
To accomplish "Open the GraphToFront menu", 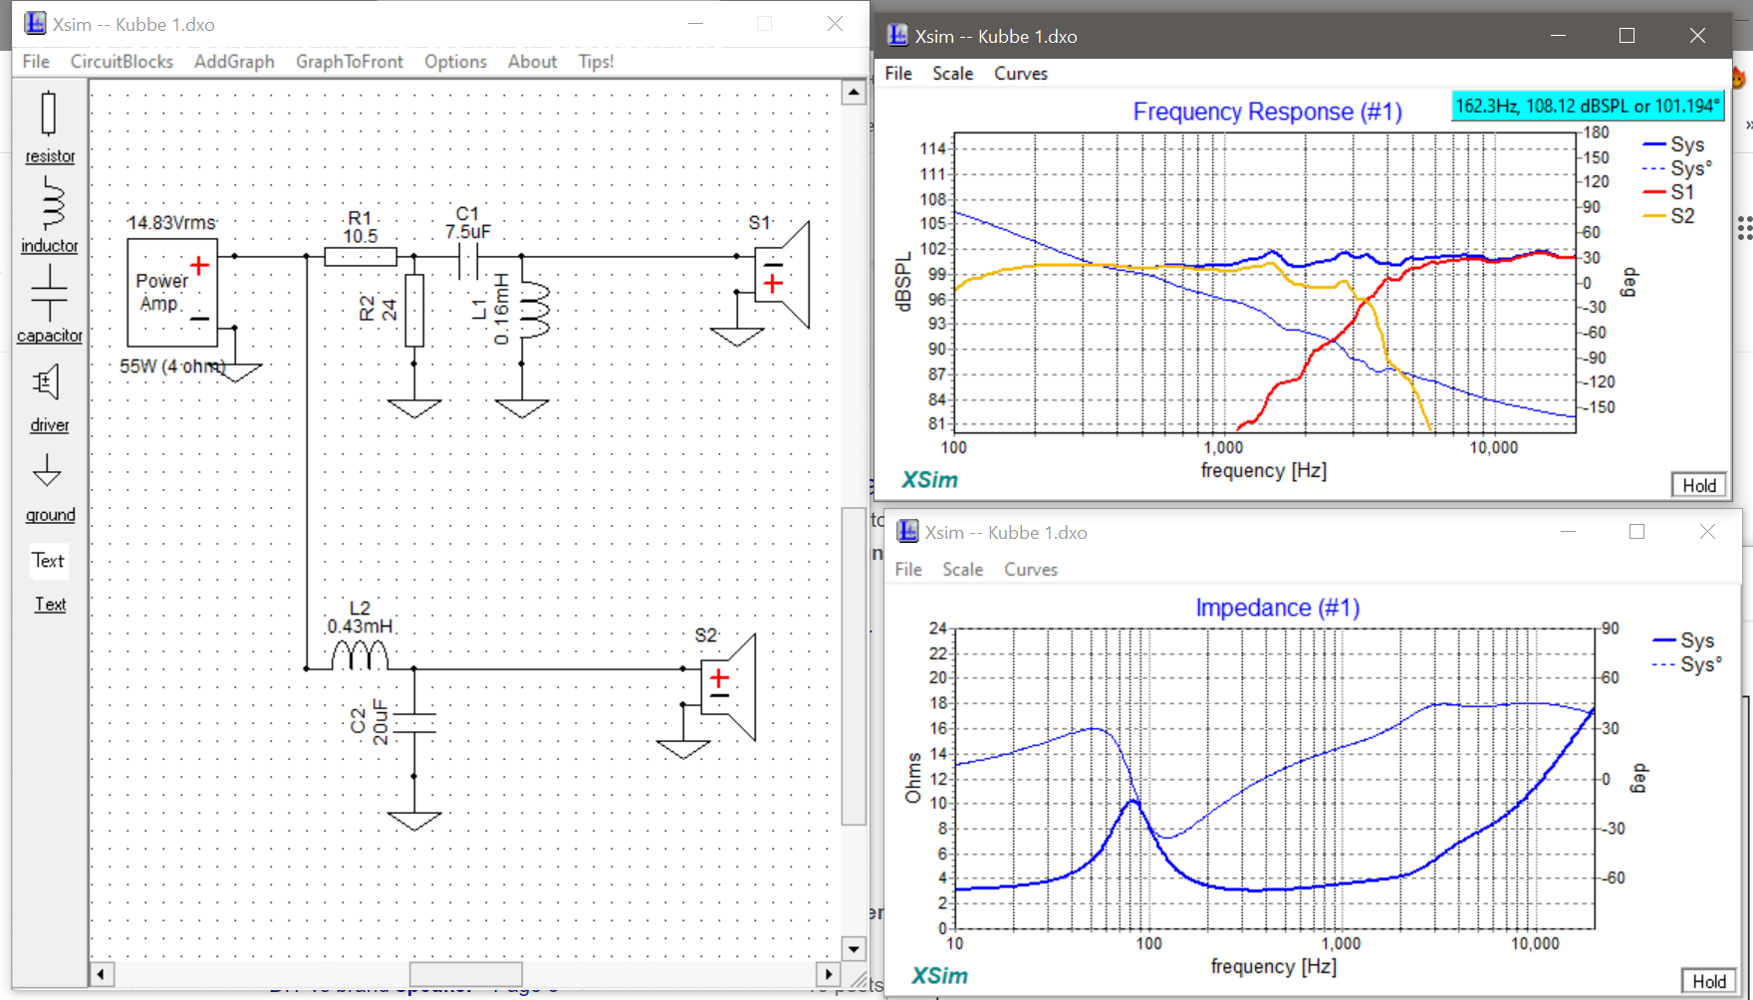I will (x=350, y=62).
